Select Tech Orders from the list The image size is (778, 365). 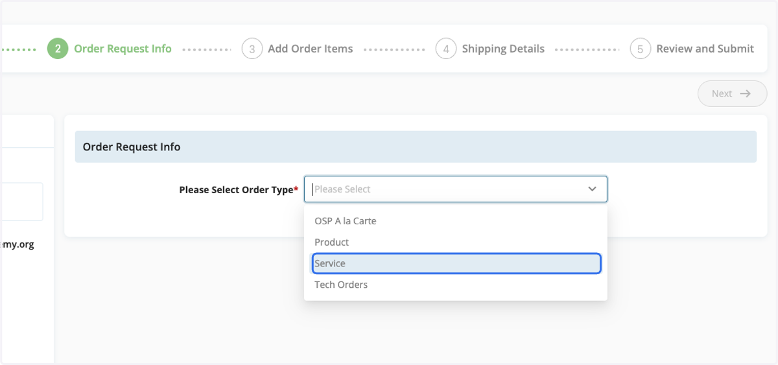pyautogui.click(x=456, y=285)
